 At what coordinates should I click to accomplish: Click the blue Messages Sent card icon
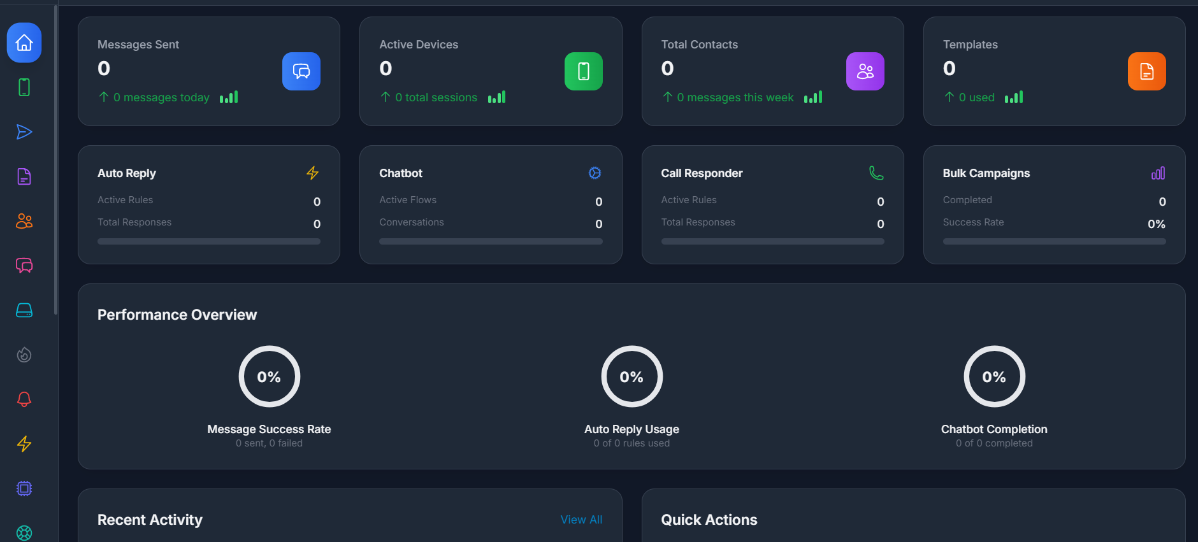[x=301, y=71]
